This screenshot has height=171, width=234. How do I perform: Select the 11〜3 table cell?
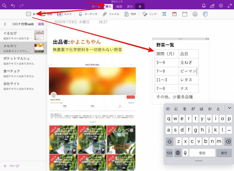tap(167, 80)
